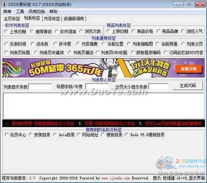Click the 生成代码 button

(x=188, y=86)
